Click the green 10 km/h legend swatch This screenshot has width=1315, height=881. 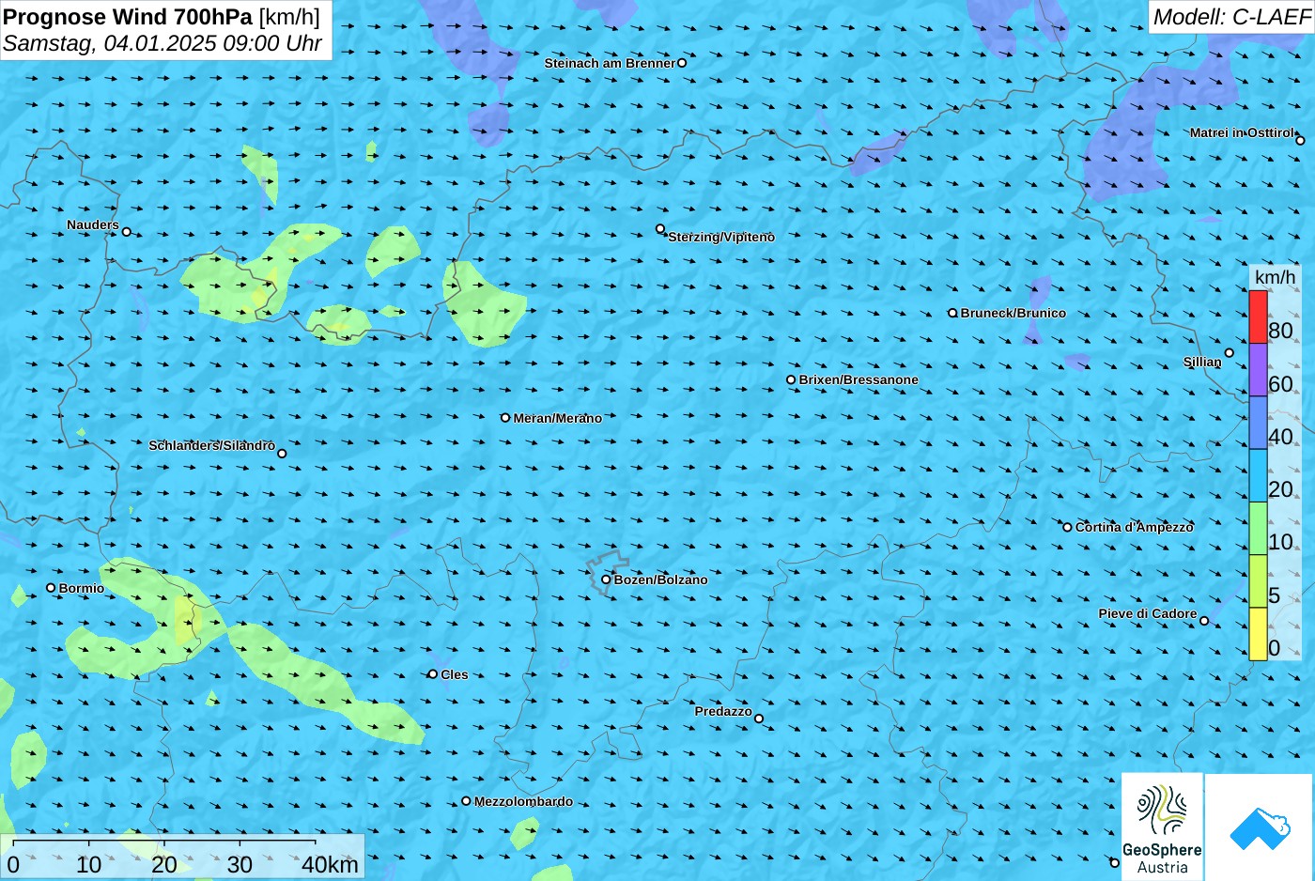click(x=1258, y=529)
